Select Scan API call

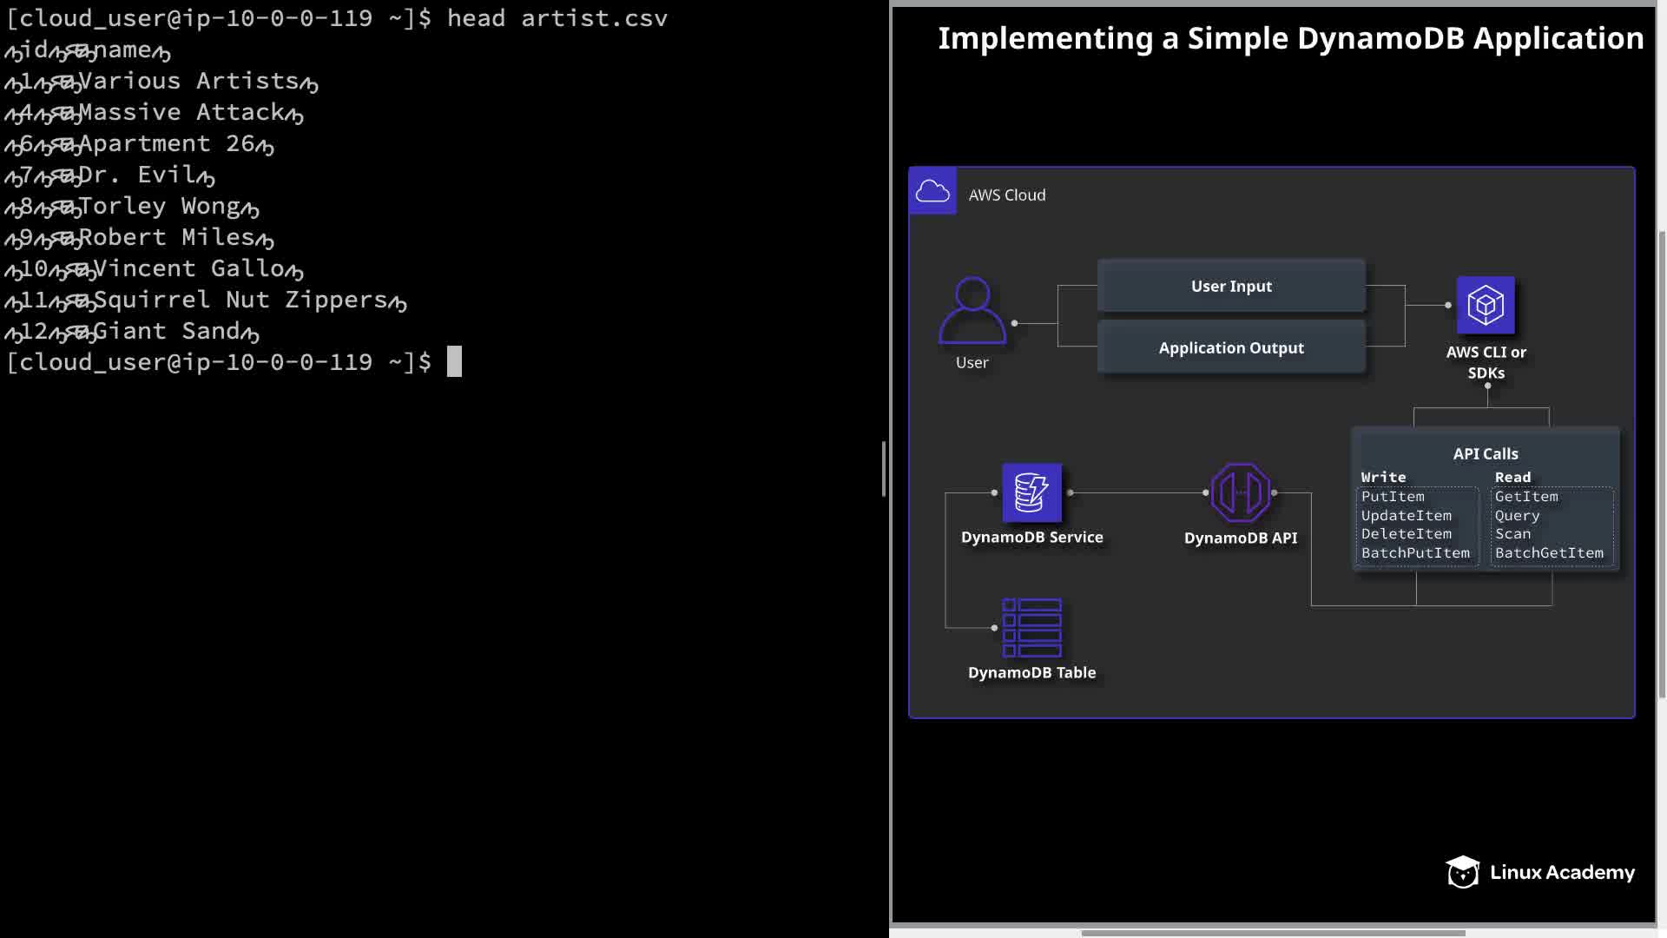(1512, 534)
